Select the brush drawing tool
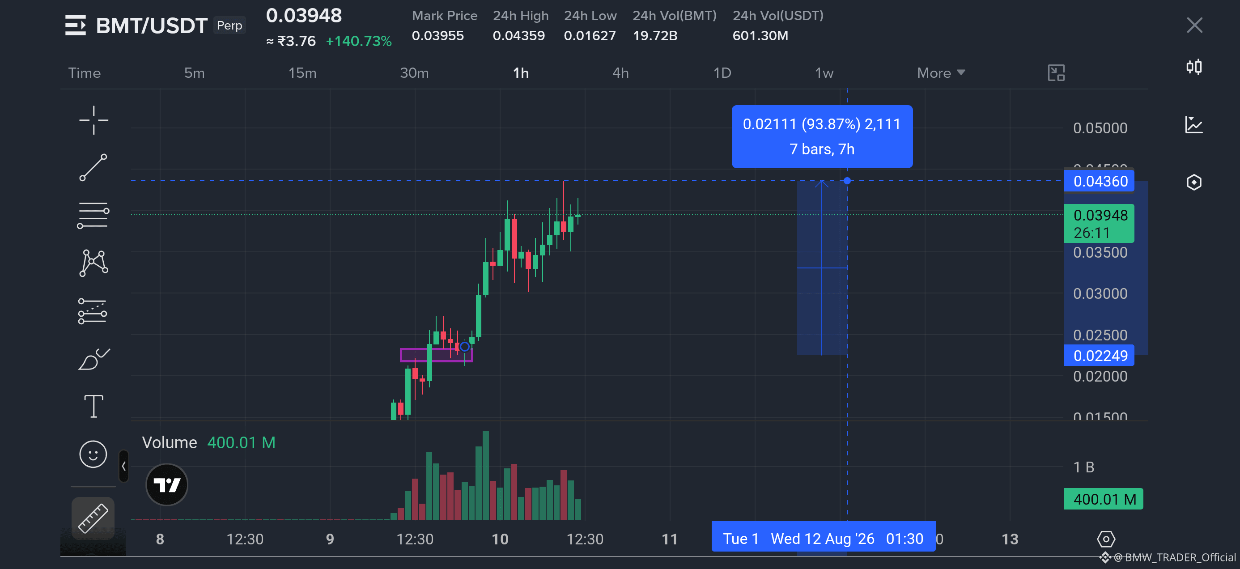This screenshot has width=1240, height=569. [x=94, y=359]
